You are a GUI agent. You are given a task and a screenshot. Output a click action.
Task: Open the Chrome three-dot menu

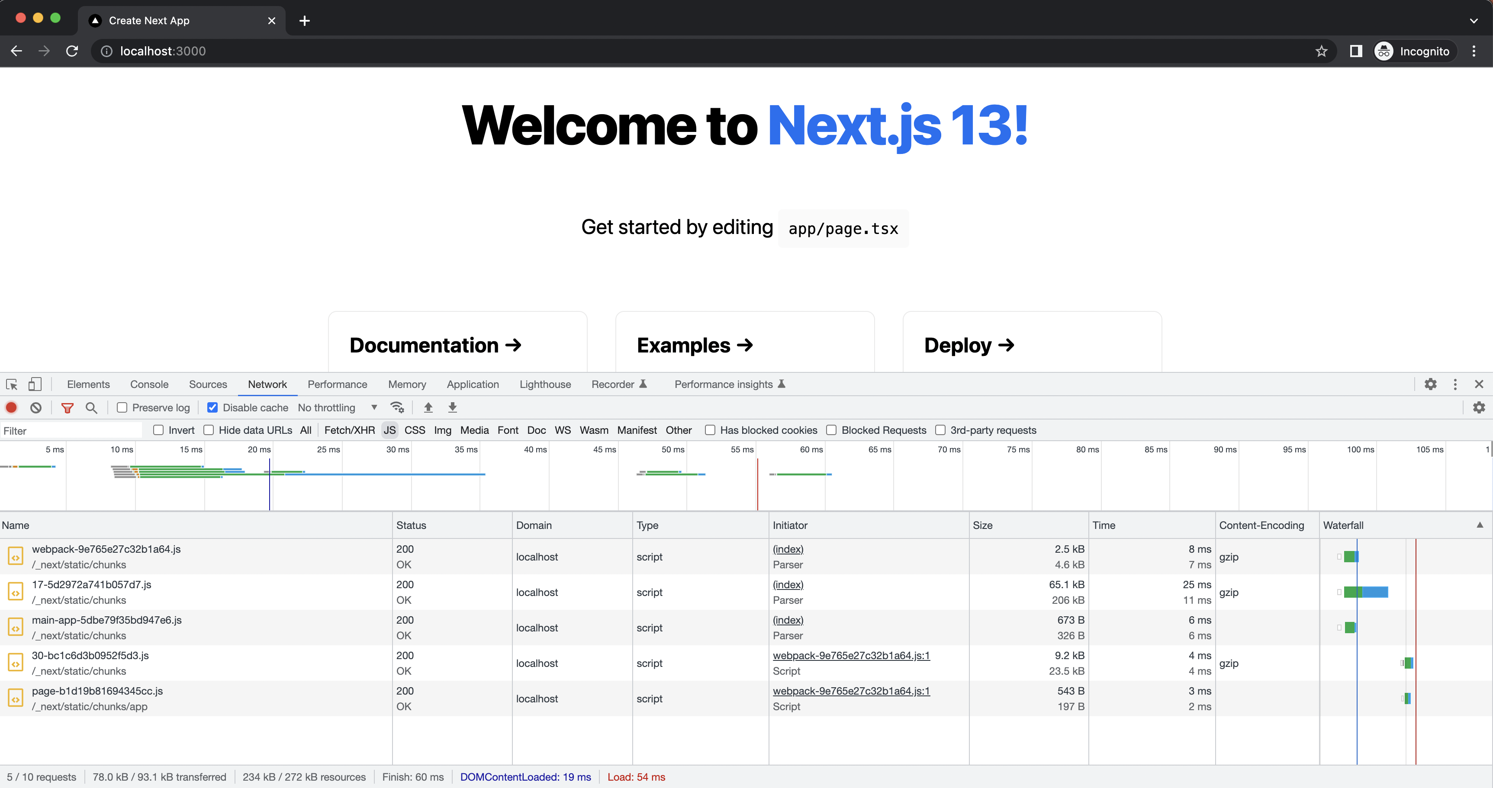coord(1474,51)
